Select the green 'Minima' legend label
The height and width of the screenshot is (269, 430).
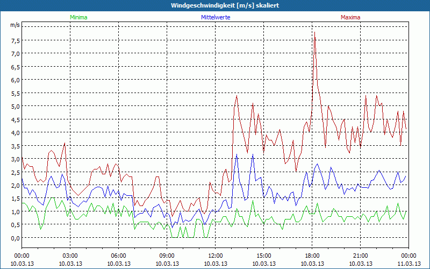(78, 17)
